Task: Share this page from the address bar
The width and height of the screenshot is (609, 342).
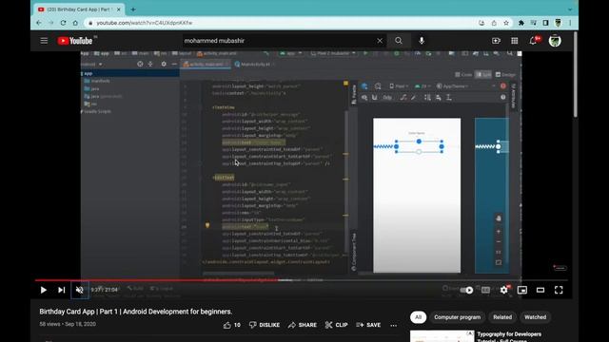Action: (x=494, y=23)
